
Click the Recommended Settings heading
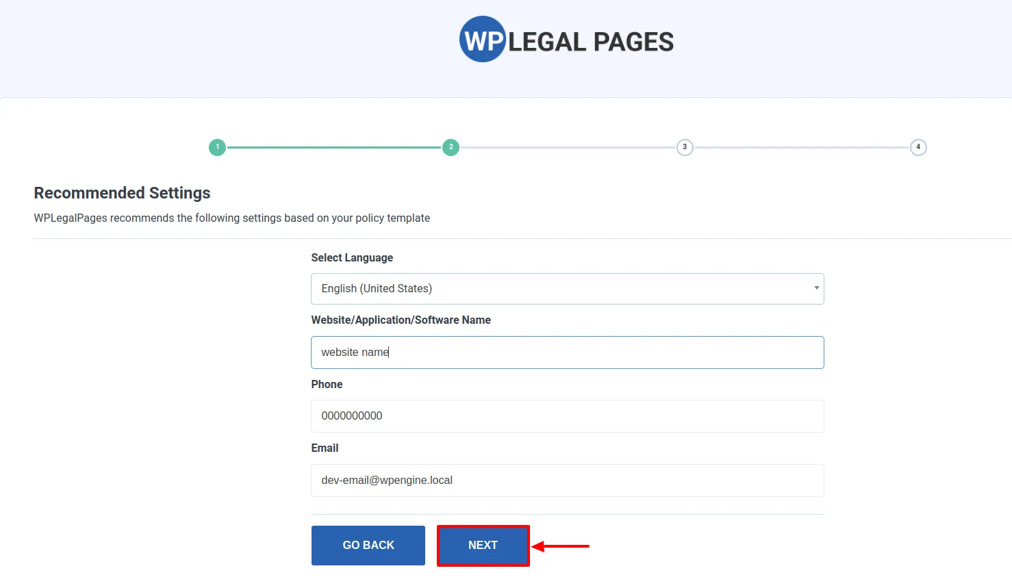pyautogui.click(x=122, y=193)
